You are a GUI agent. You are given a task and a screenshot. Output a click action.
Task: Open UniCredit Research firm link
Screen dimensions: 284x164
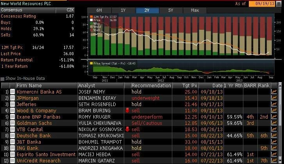pyautogui.click(x=39, y=161)
